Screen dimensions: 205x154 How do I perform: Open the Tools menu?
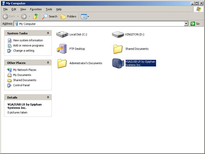pyautogui.click(x=49, y=9)
